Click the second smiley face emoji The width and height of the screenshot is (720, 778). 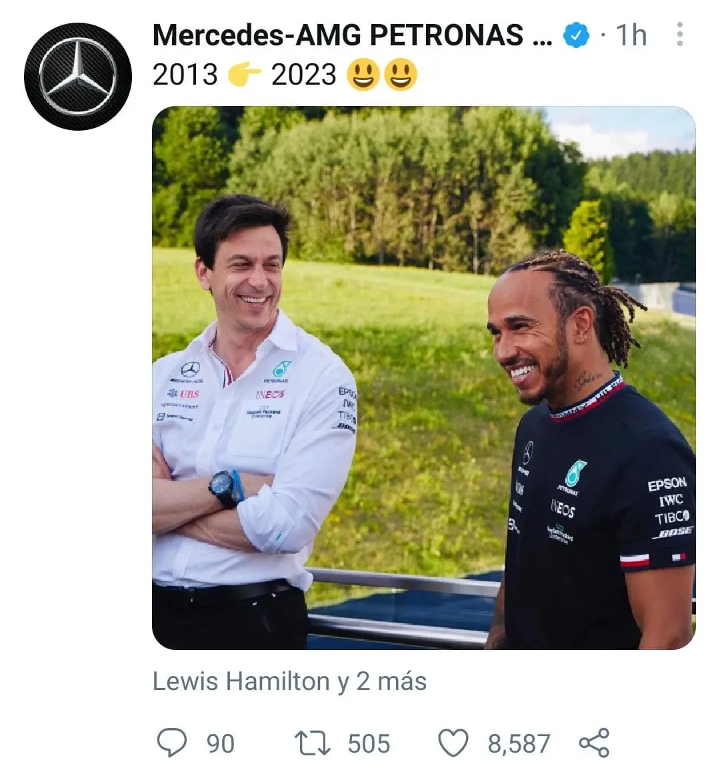(401, 75)
